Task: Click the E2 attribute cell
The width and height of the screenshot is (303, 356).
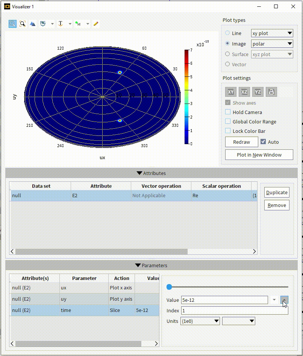Action: click(x=101, y=195)
